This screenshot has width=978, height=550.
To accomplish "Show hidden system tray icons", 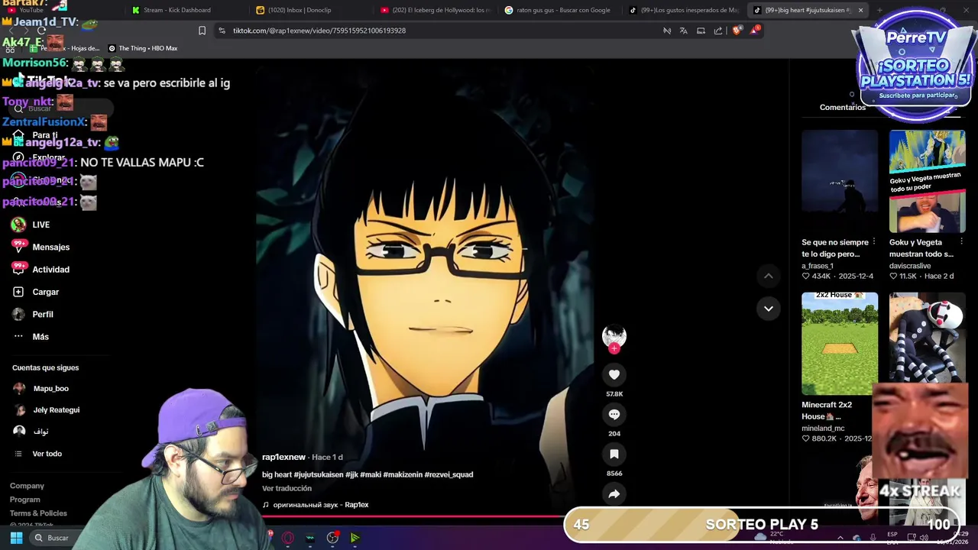I will [840, 538].
